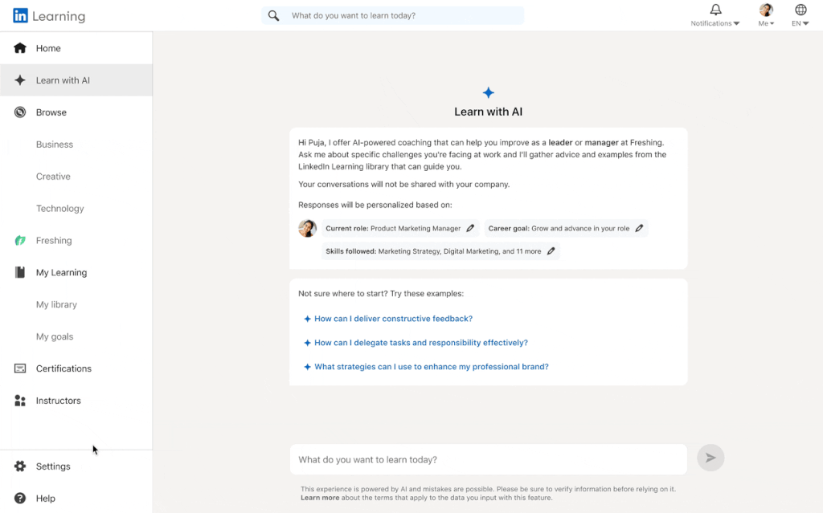Open My library
Screen dimensions: 823x513
point(56,304)
